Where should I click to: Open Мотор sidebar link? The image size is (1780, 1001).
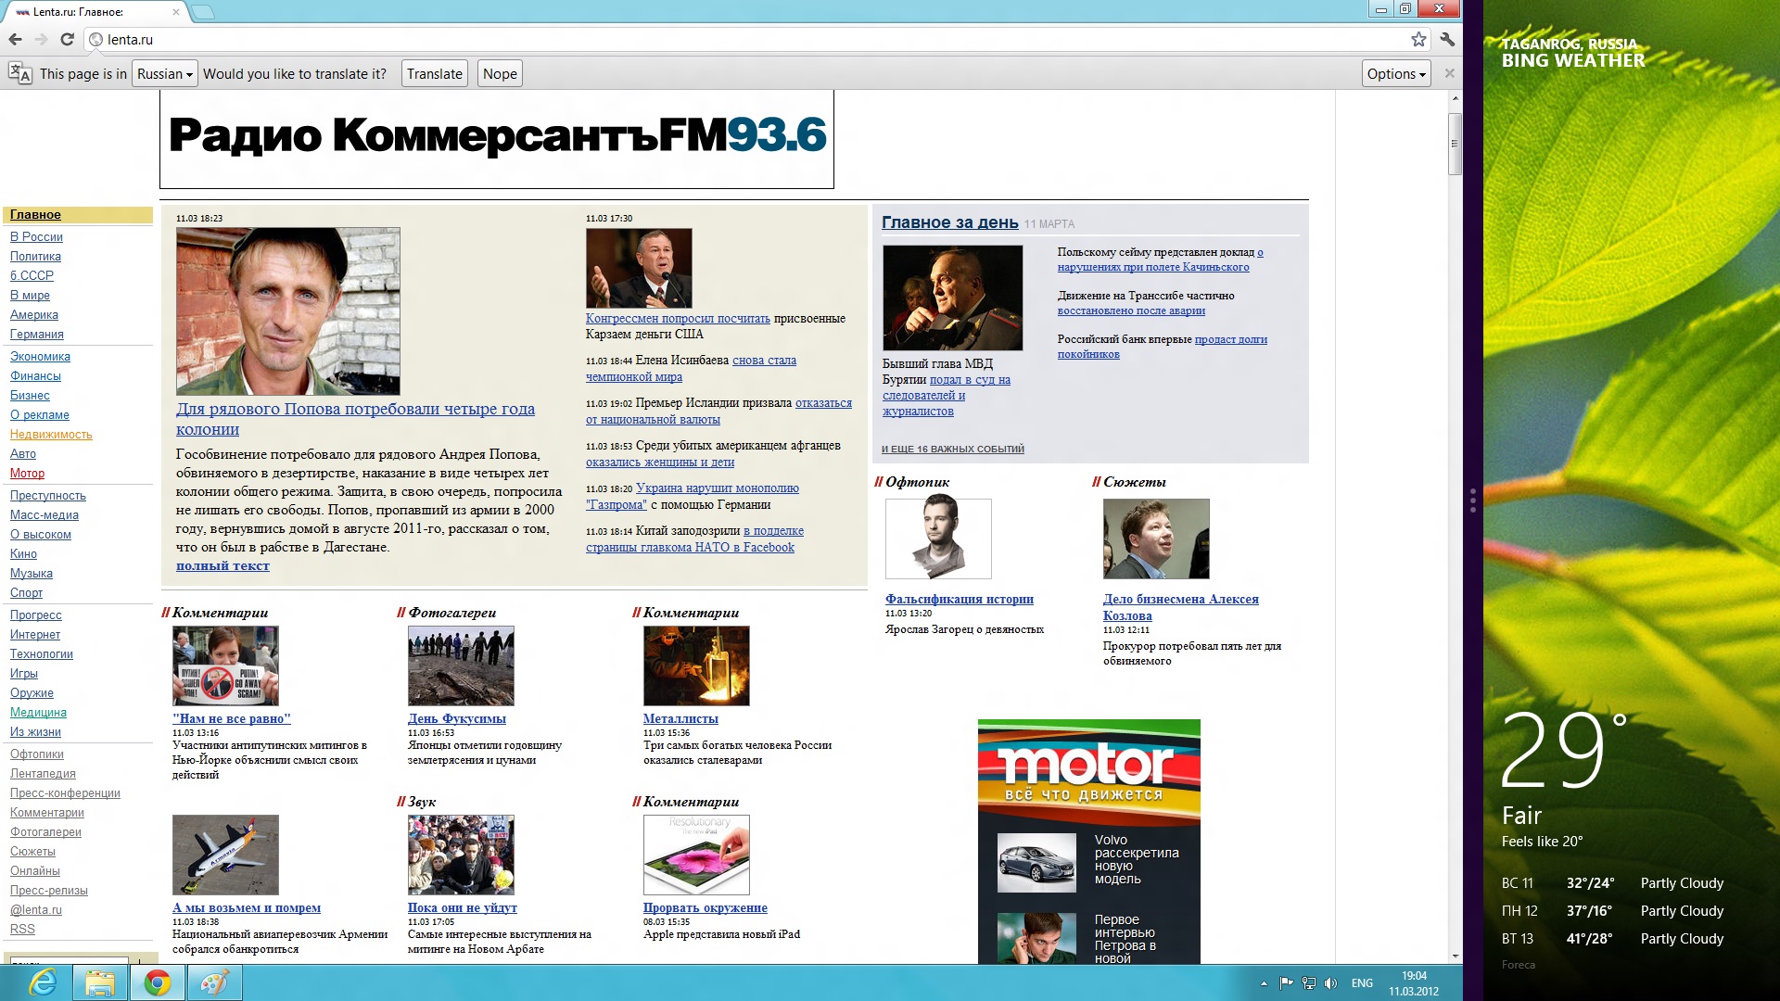(x=27, y=473)
